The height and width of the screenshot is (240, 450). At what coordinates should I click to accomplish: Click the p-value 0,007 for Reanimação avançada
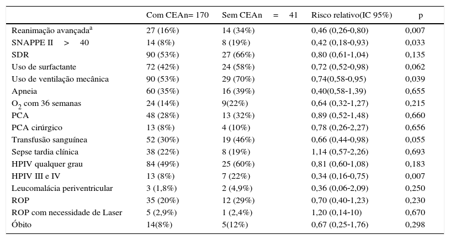pos(415,30)
